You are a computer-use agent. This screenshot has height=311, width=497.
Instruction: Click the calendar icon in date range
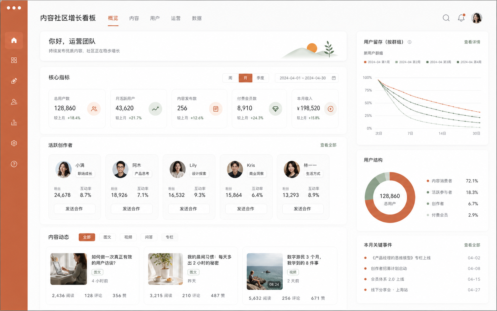point(334,78)
